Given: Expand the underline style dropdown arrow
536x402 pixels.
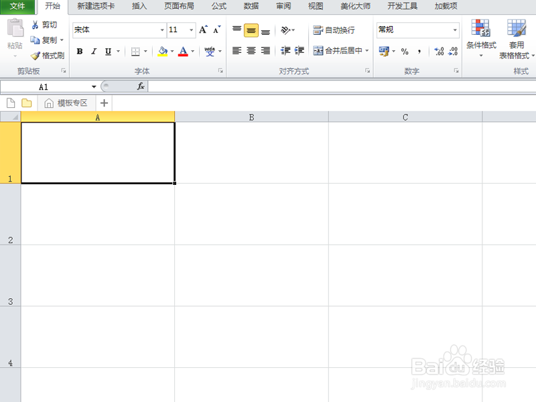Looking at the screenshot, I should tap(119, 52).
